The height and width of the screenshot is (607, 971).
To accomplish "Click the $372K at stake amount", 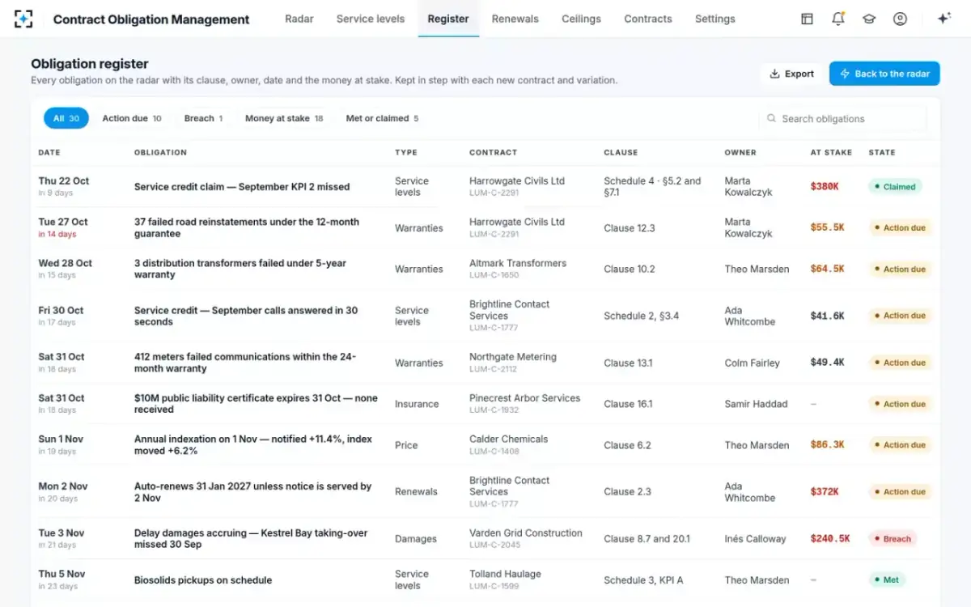I will 825,491.
